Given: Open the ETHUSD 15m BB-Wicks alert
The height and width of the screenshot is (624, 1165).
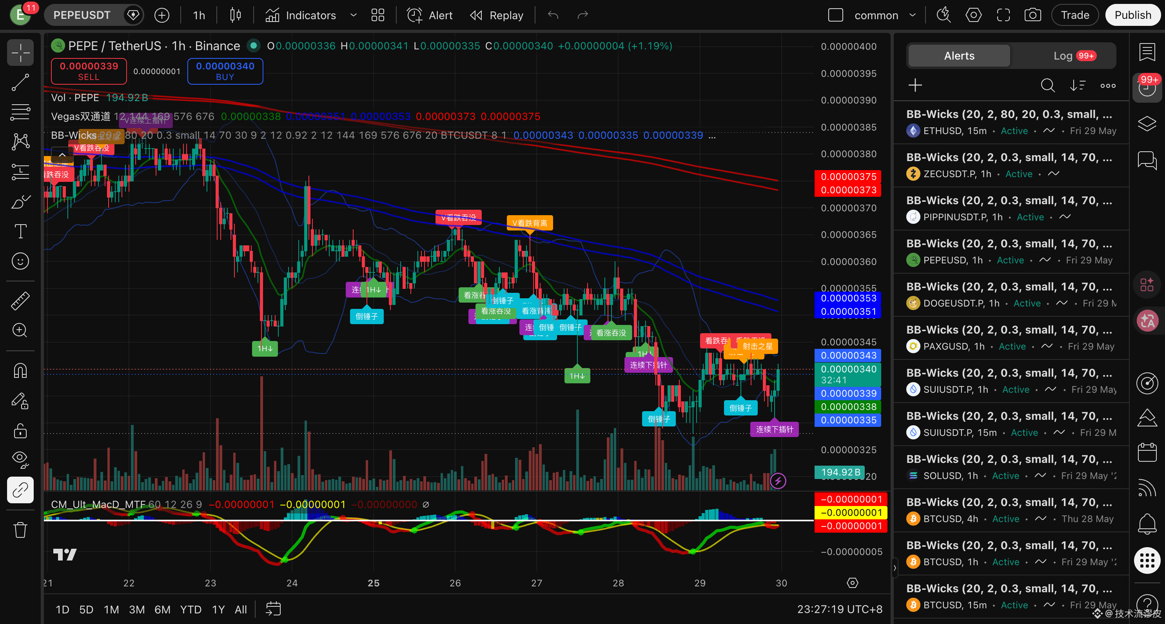Looking at the screenshot, I should pos(1011,123).
